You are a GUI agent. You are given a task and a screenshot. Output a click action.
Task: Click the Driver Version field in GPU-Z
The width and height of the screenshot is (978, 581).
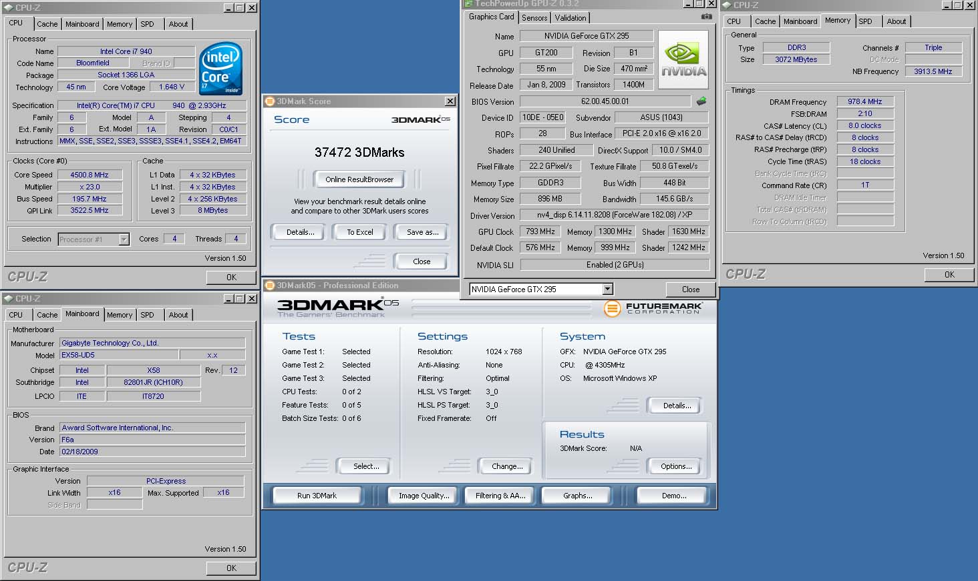coord(615,215)
